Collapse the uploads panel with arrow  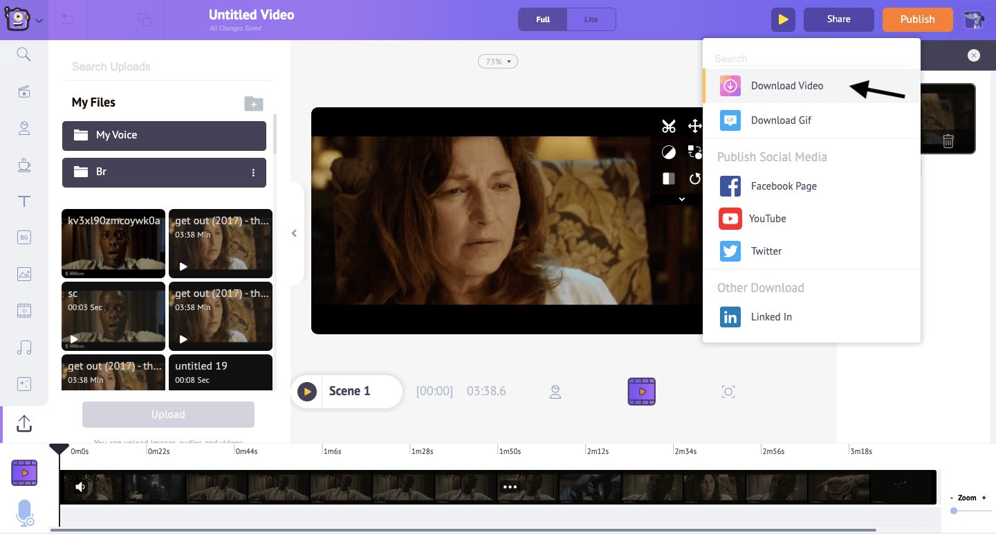point(294,233)
